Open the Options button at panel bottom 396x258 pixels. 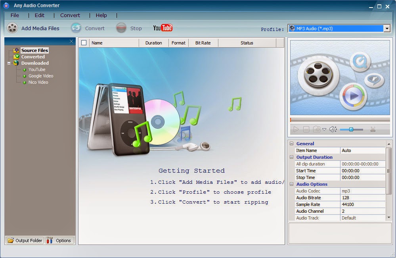(x=59, y=240)
